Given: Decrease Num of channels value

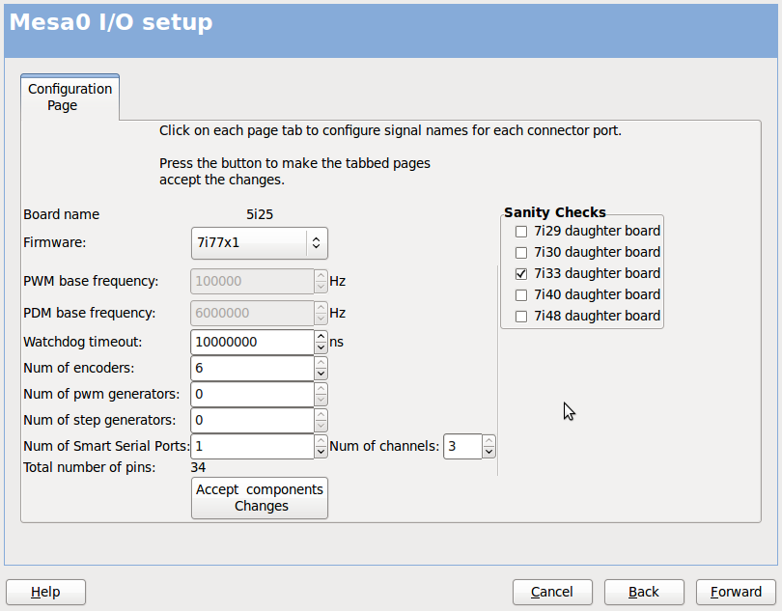Looking at the screenshot, I should pyautogui.click(x=489, y=452).
